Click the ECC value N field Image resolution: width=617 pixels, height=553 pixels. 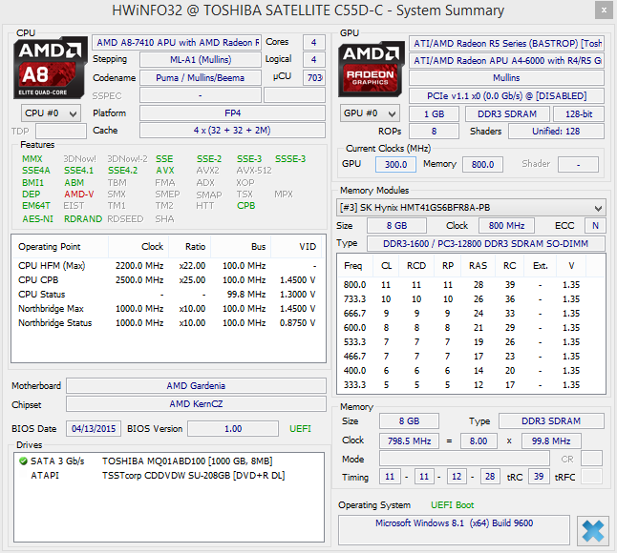tap(595, 225)
